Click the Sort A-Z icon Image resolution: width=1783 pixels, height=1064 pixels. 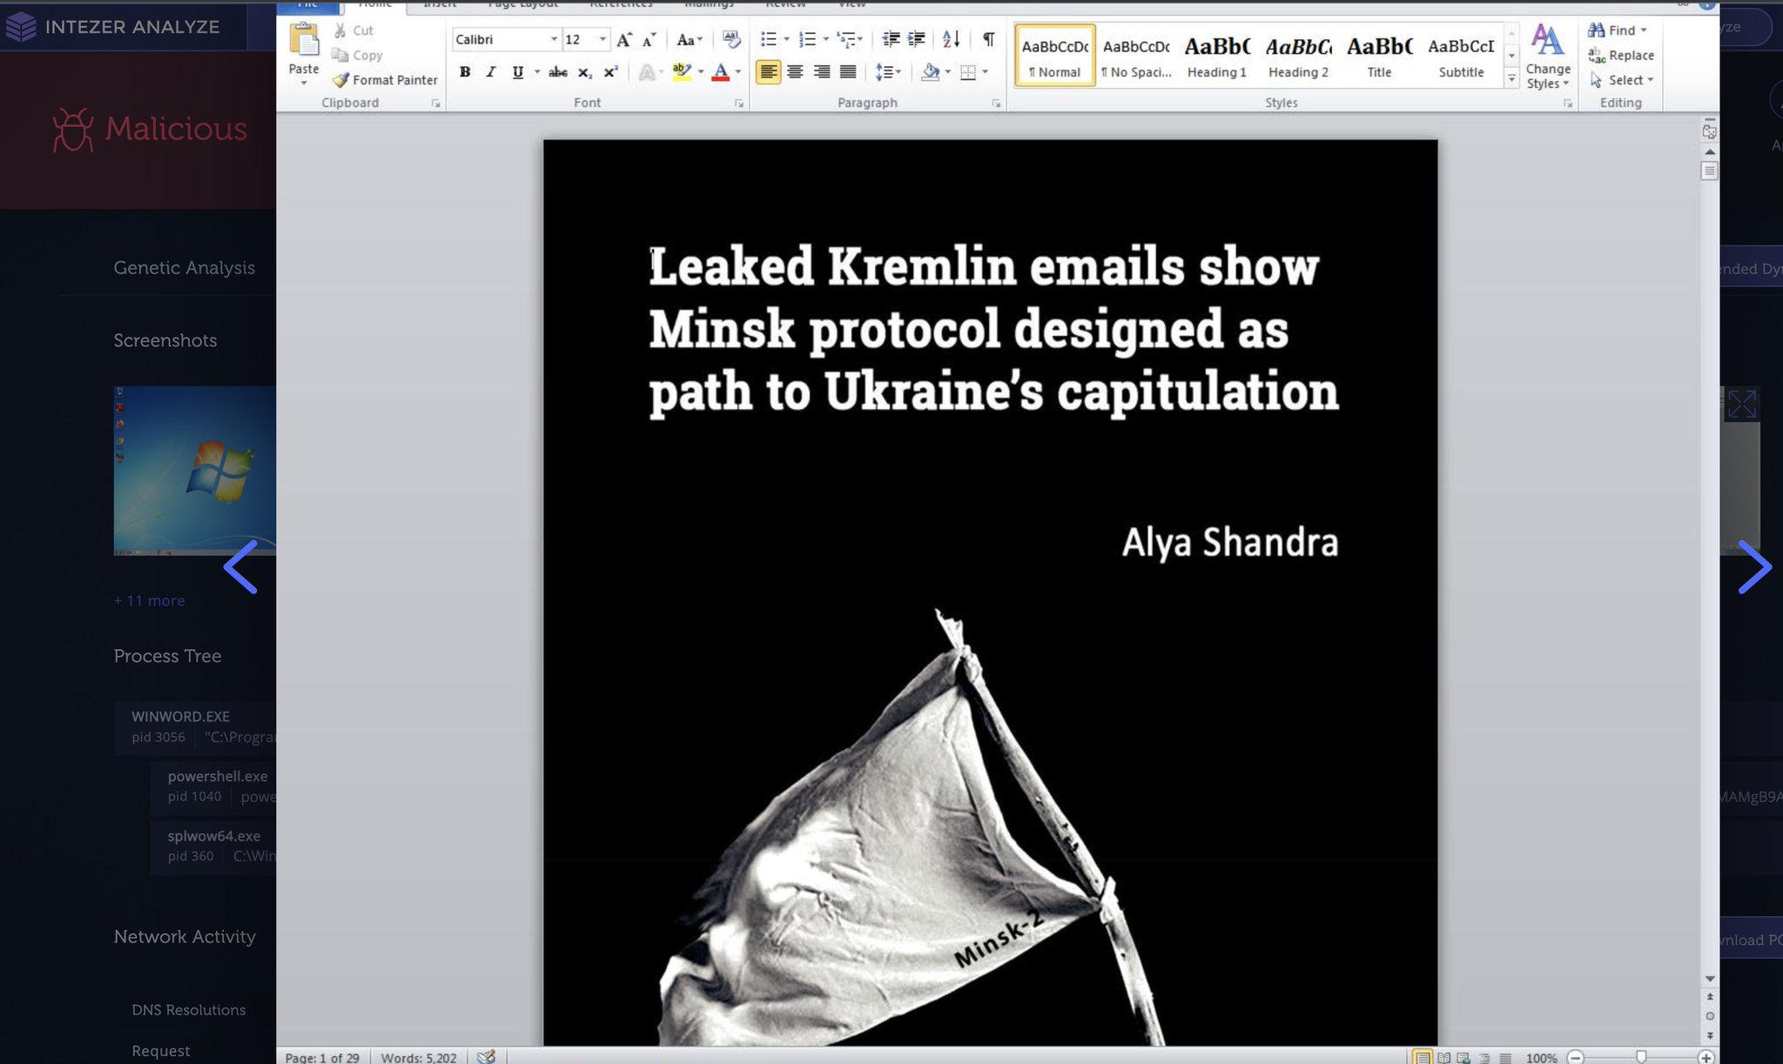point(952,39)
